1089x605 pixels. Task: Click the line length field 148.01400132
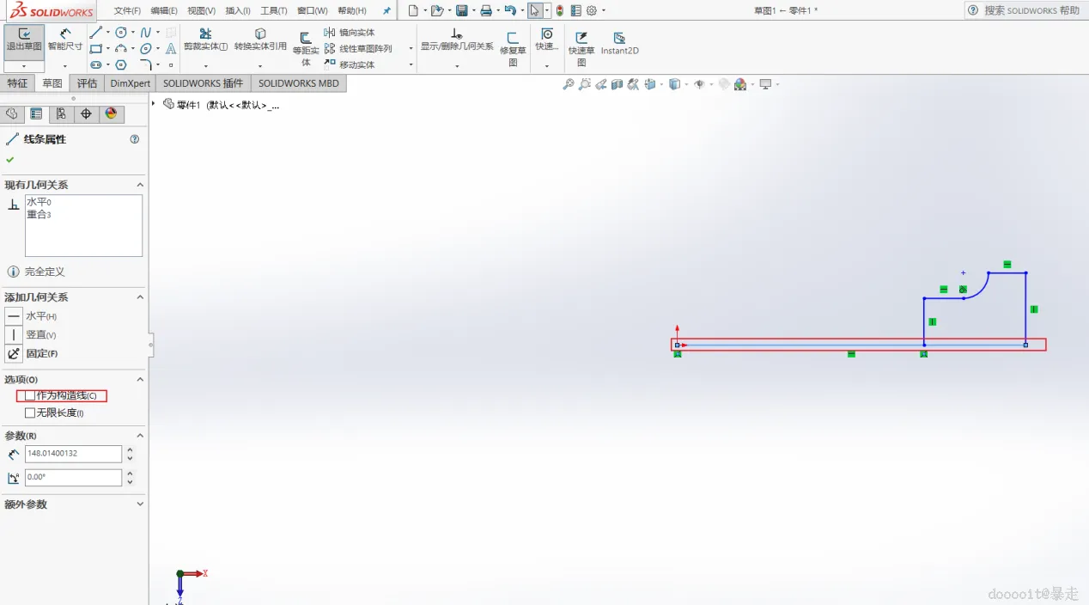tap(74, 454)
